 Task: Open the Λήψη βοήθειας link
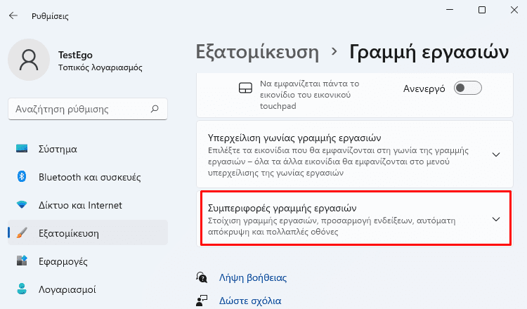tap(253, 278)
